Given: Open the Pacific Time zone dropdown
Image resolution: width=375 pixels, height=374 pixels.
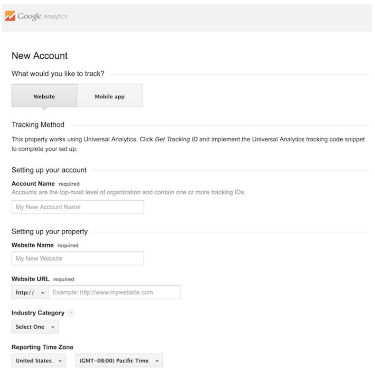Looking at the screenshot, I should 119,361.
